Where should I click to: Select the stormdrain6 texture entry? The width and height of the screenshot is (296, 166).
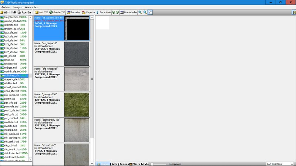point(61,155)
